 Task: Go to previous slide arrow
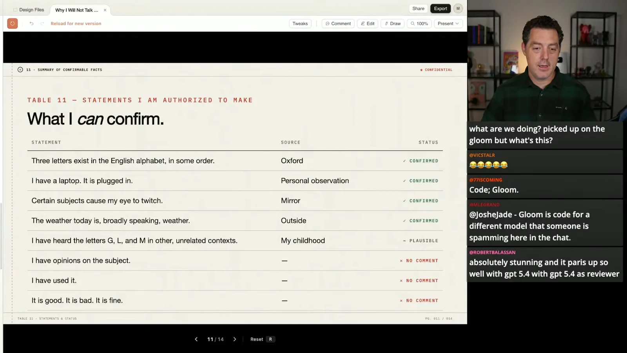click(196, 339)
